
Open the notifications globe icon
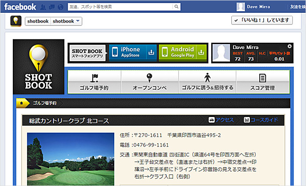(x=61, y=7)
